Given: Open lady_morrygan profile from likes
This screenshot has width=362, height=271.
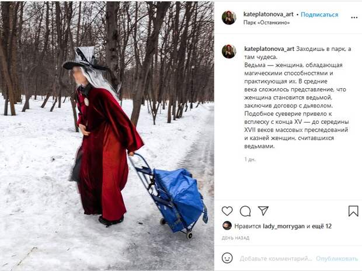Looking at the screenshot, I should coord(284,226).
